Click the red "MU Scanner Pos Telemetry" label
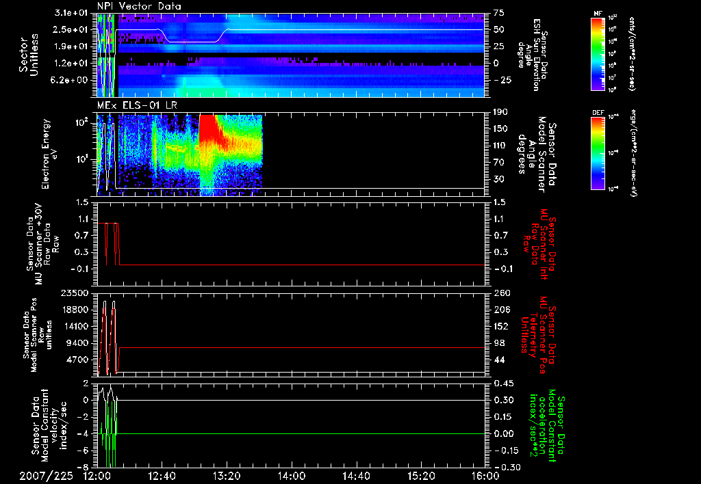Screen dimensions: 701x484 click(x=538, y=335)
